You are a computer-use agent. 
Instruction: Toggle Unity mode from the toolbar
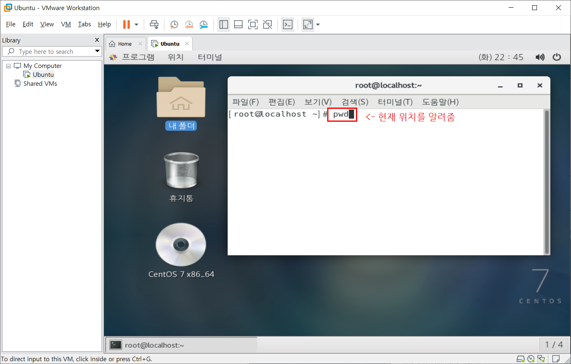coord(267,25)
